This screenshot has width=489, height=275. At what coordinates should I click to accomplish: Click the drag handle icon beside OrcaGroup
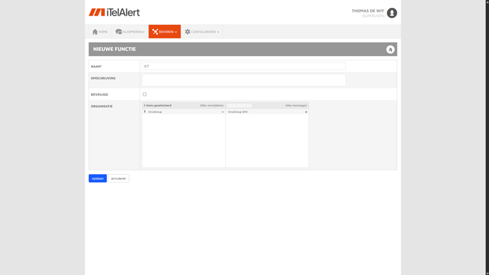[145, 112]
